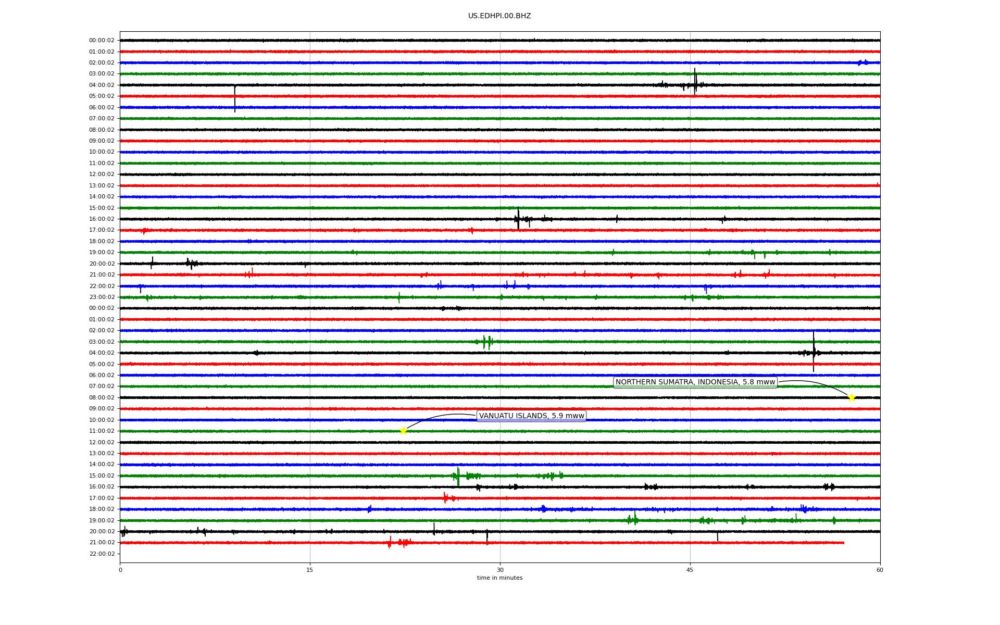The width and height of the screenshot is (1000, 625).
Task: Click the Northern Sumatra 5.8 mww annotation label
Action: pyautogui.click(x=695, y=382)
